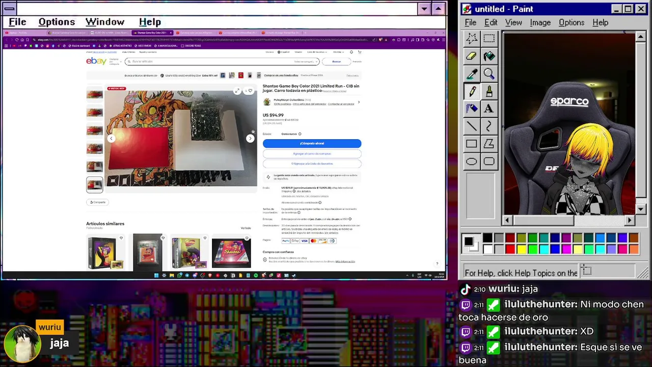This screenshot has height=367, width=652.
Task: Click Agregar al carro de compras
Action: click(312, 153)
